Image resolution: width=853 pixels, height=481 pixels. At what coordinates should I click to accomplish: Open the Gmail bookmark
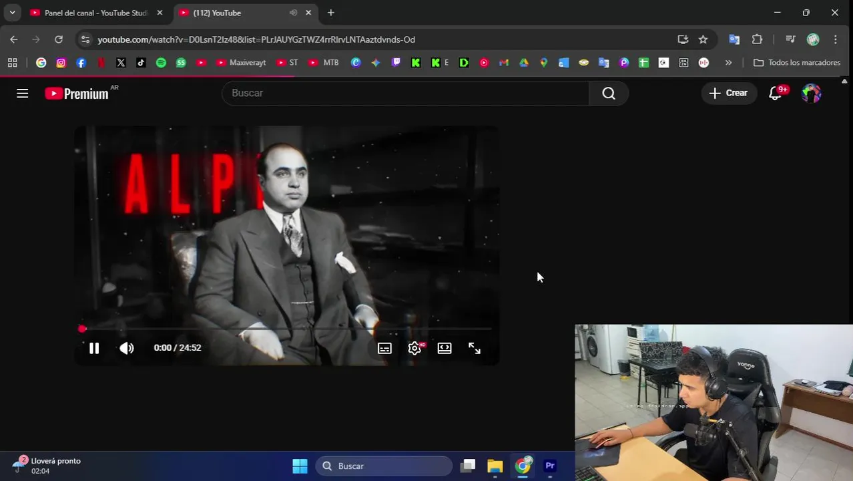pos(504,62)
